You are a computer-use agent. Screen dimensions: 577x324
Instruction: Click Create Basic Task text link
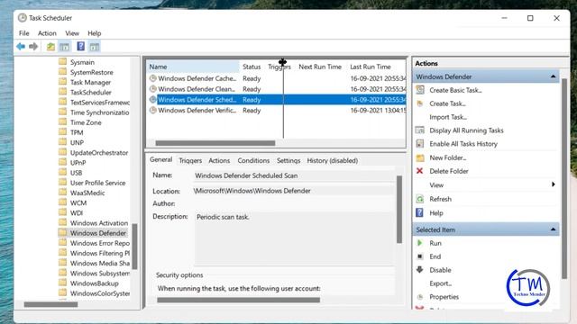tap(455, 90)
